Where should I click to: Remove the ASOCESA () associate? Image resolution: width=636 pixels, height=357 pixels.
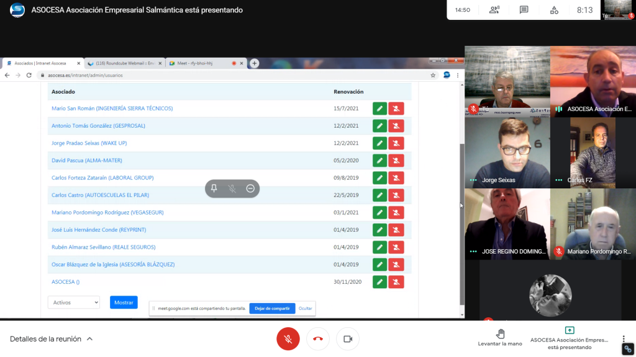click(396, 282)
